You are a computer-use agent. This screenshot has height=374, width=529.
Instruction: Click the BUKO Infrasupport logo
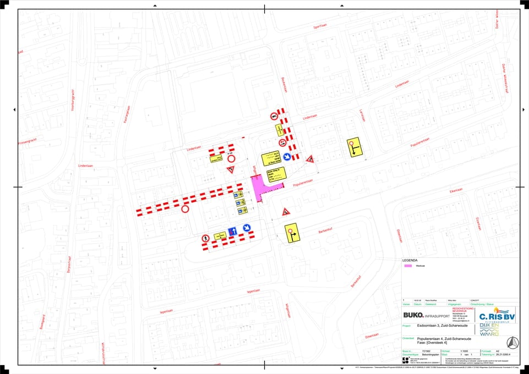(x=427, y=316)
